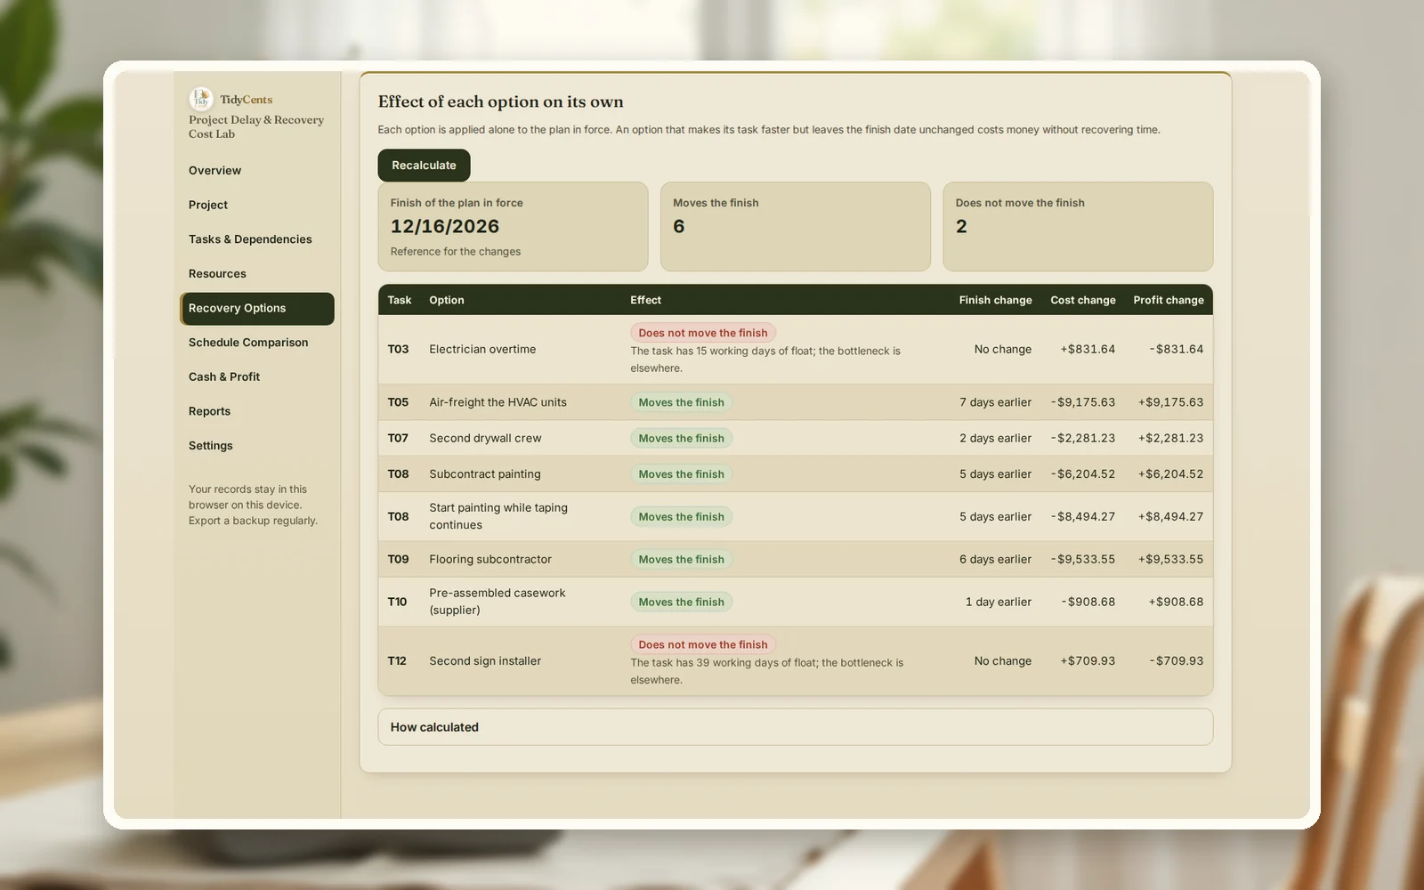Click Moves the finish badge for T09
Screen dimensions: 1424x890
tap(682, 560)
